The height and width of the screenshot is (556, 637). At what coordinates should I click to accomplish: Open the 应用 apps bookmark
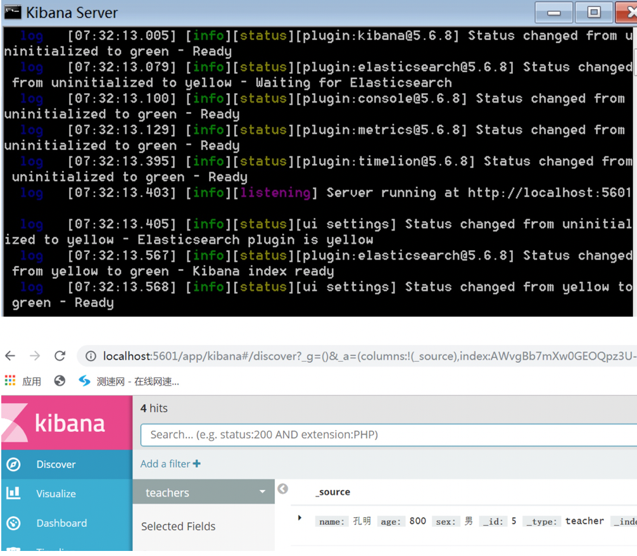point(23,381)
